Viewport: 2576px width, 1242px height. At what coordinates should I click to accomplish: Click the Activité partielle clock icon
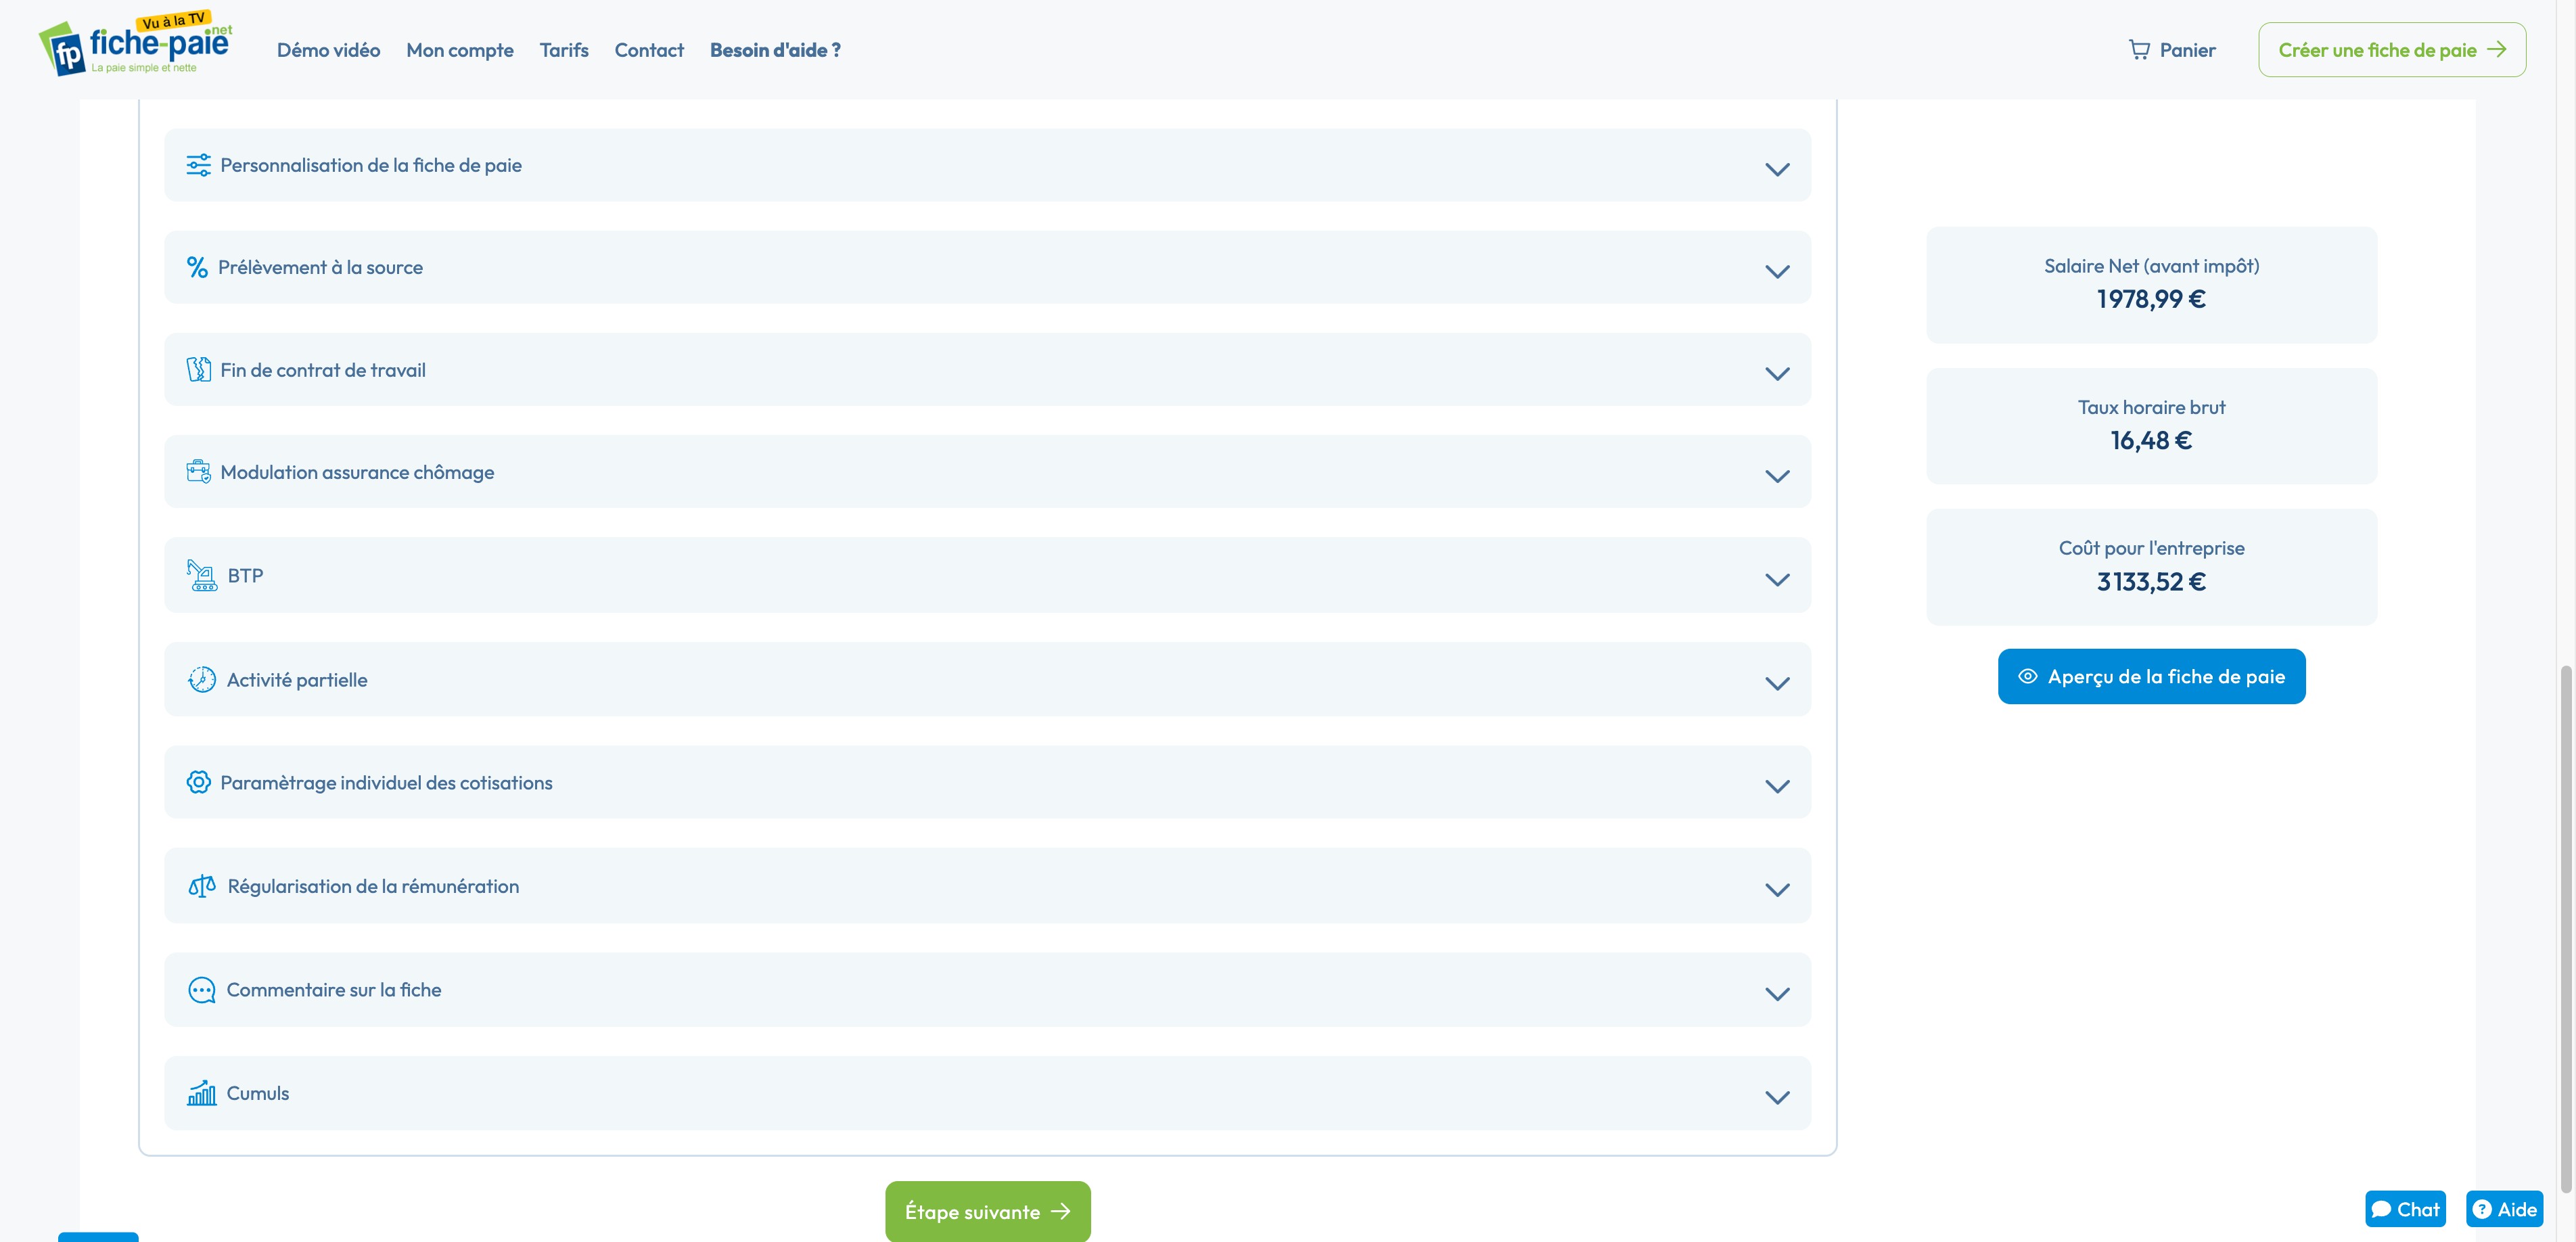202,679
